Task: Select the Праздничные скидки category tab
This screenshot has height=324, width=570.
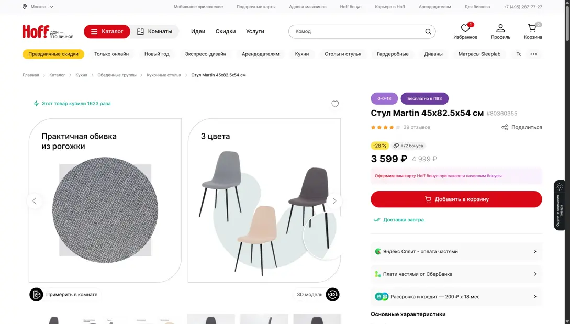Action: click(x=53, y=54)
